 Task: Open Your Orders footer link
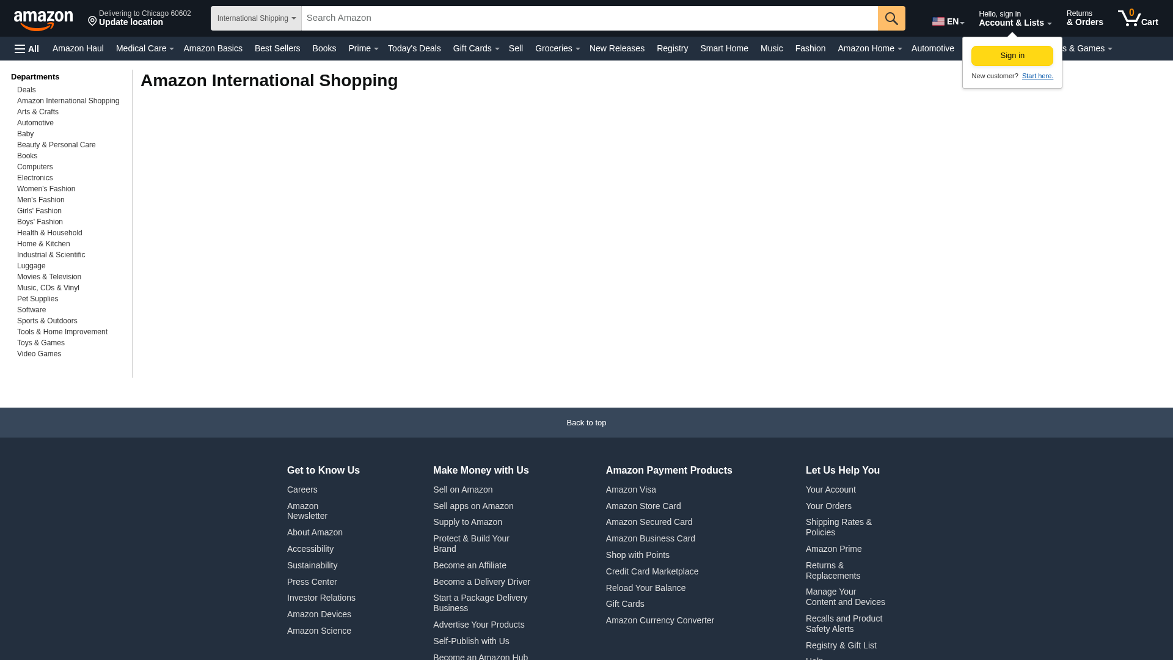828,506
